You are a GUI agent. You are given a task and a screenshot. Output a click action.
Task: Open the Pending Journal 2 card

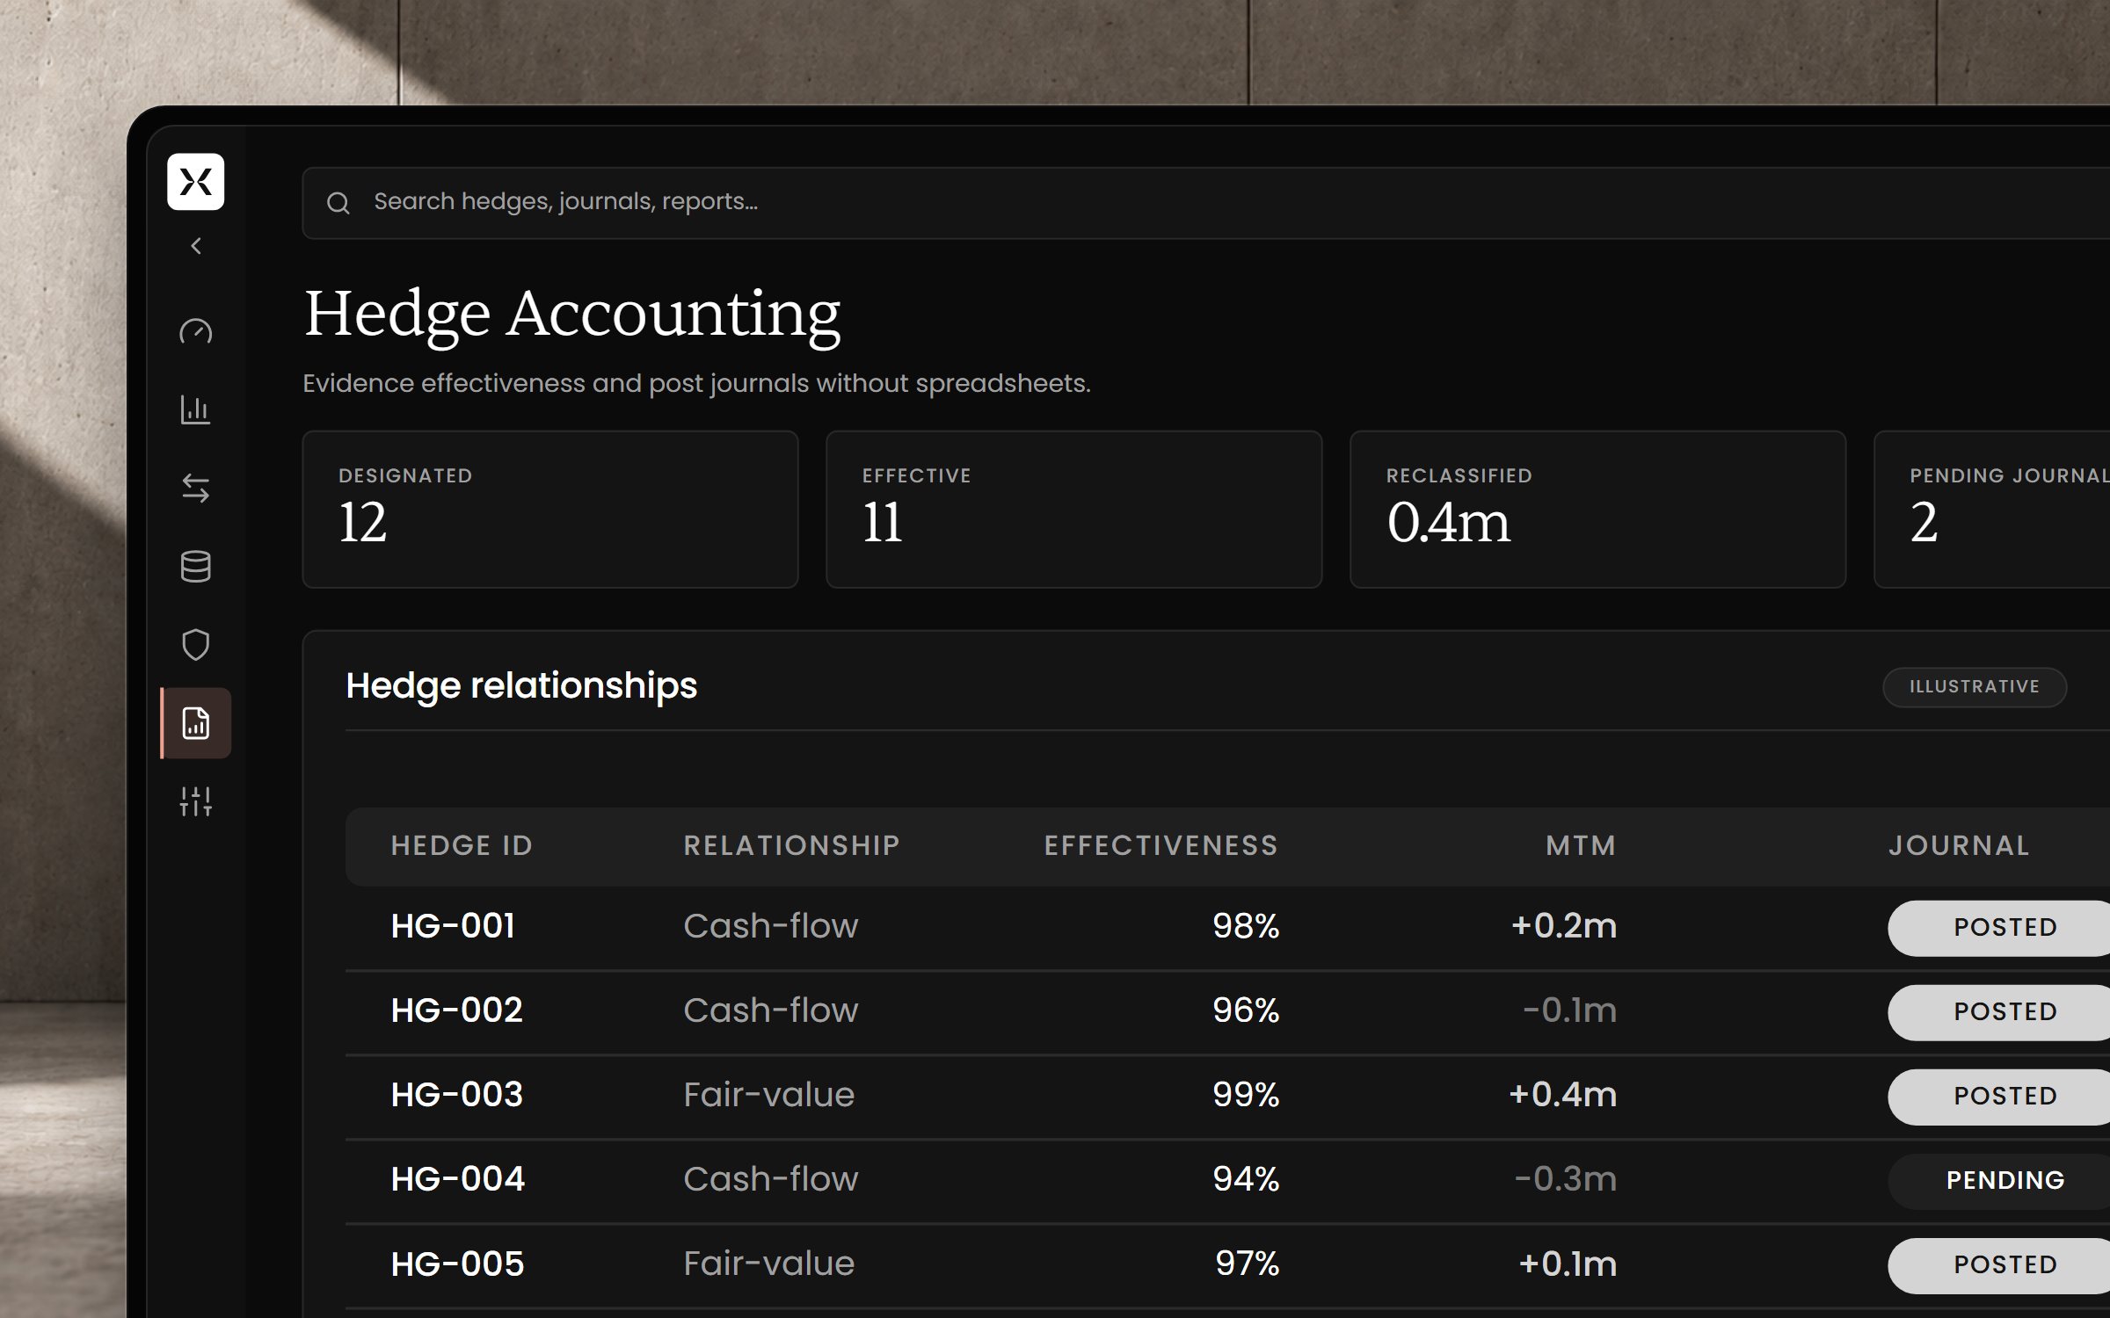coord(1992,510)
